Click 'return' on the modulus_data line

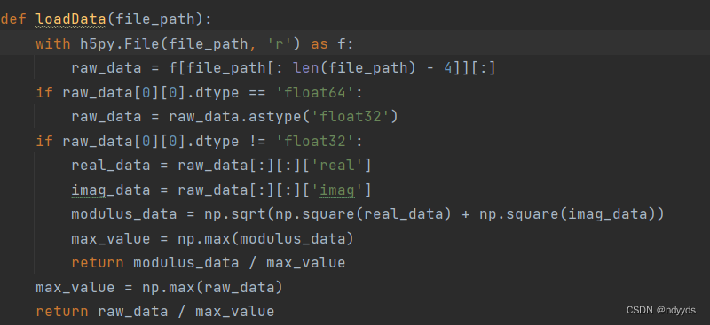click(x=98, y=263)
